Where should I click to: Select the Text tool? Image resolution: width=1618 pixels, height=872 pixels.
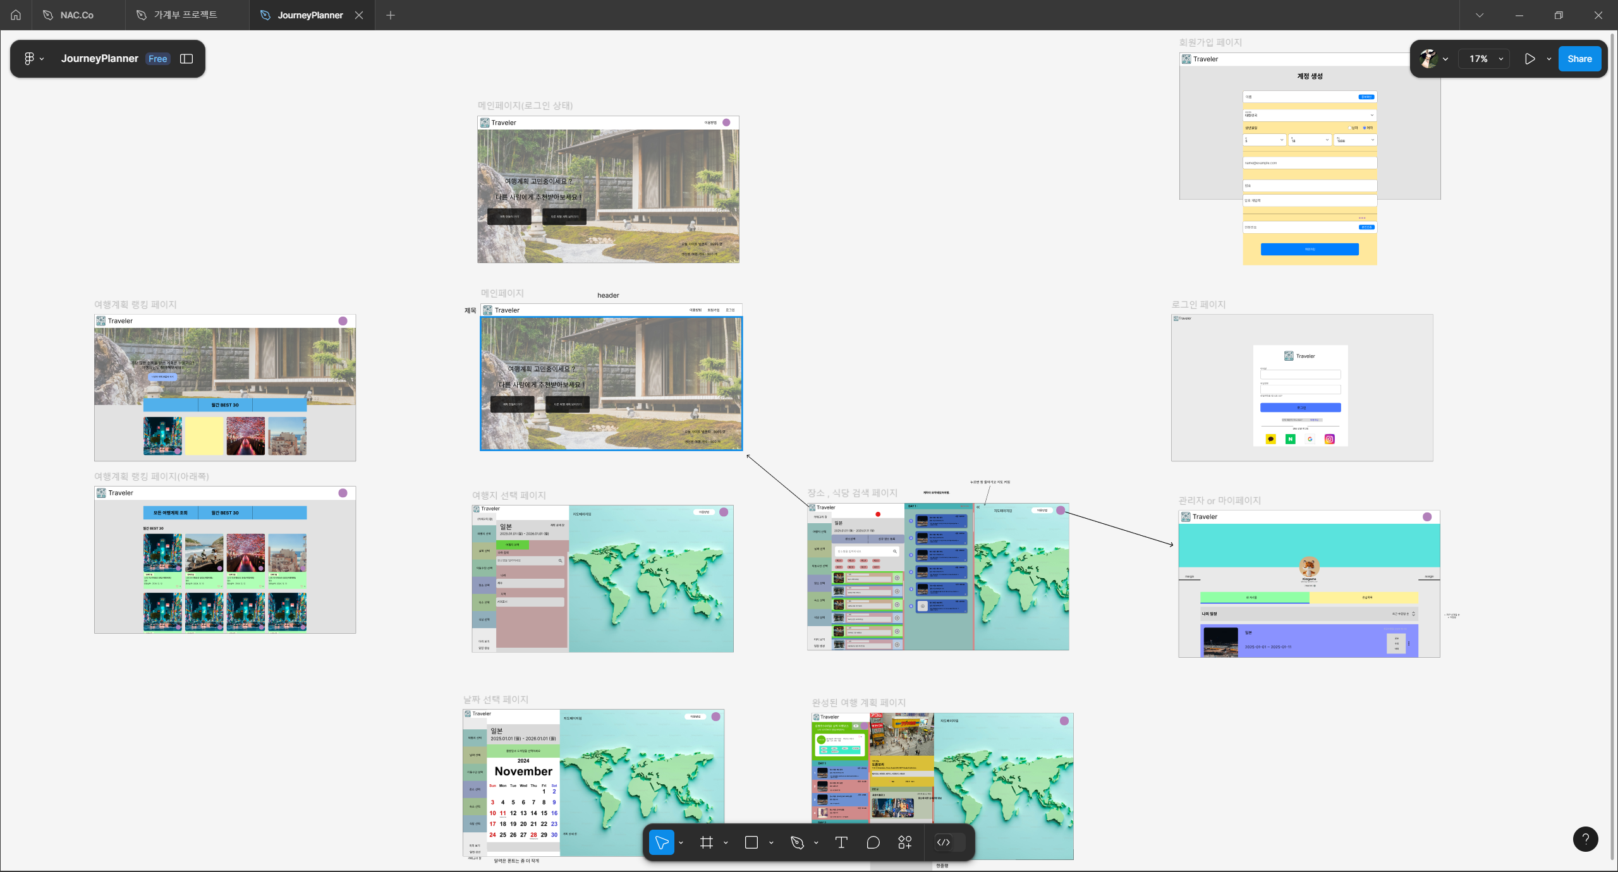(841, 842)
